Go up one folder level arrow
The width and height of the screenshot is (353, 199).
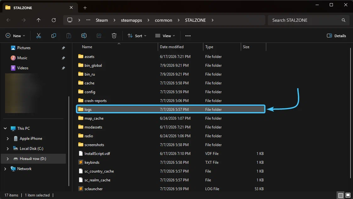(38, 20)
